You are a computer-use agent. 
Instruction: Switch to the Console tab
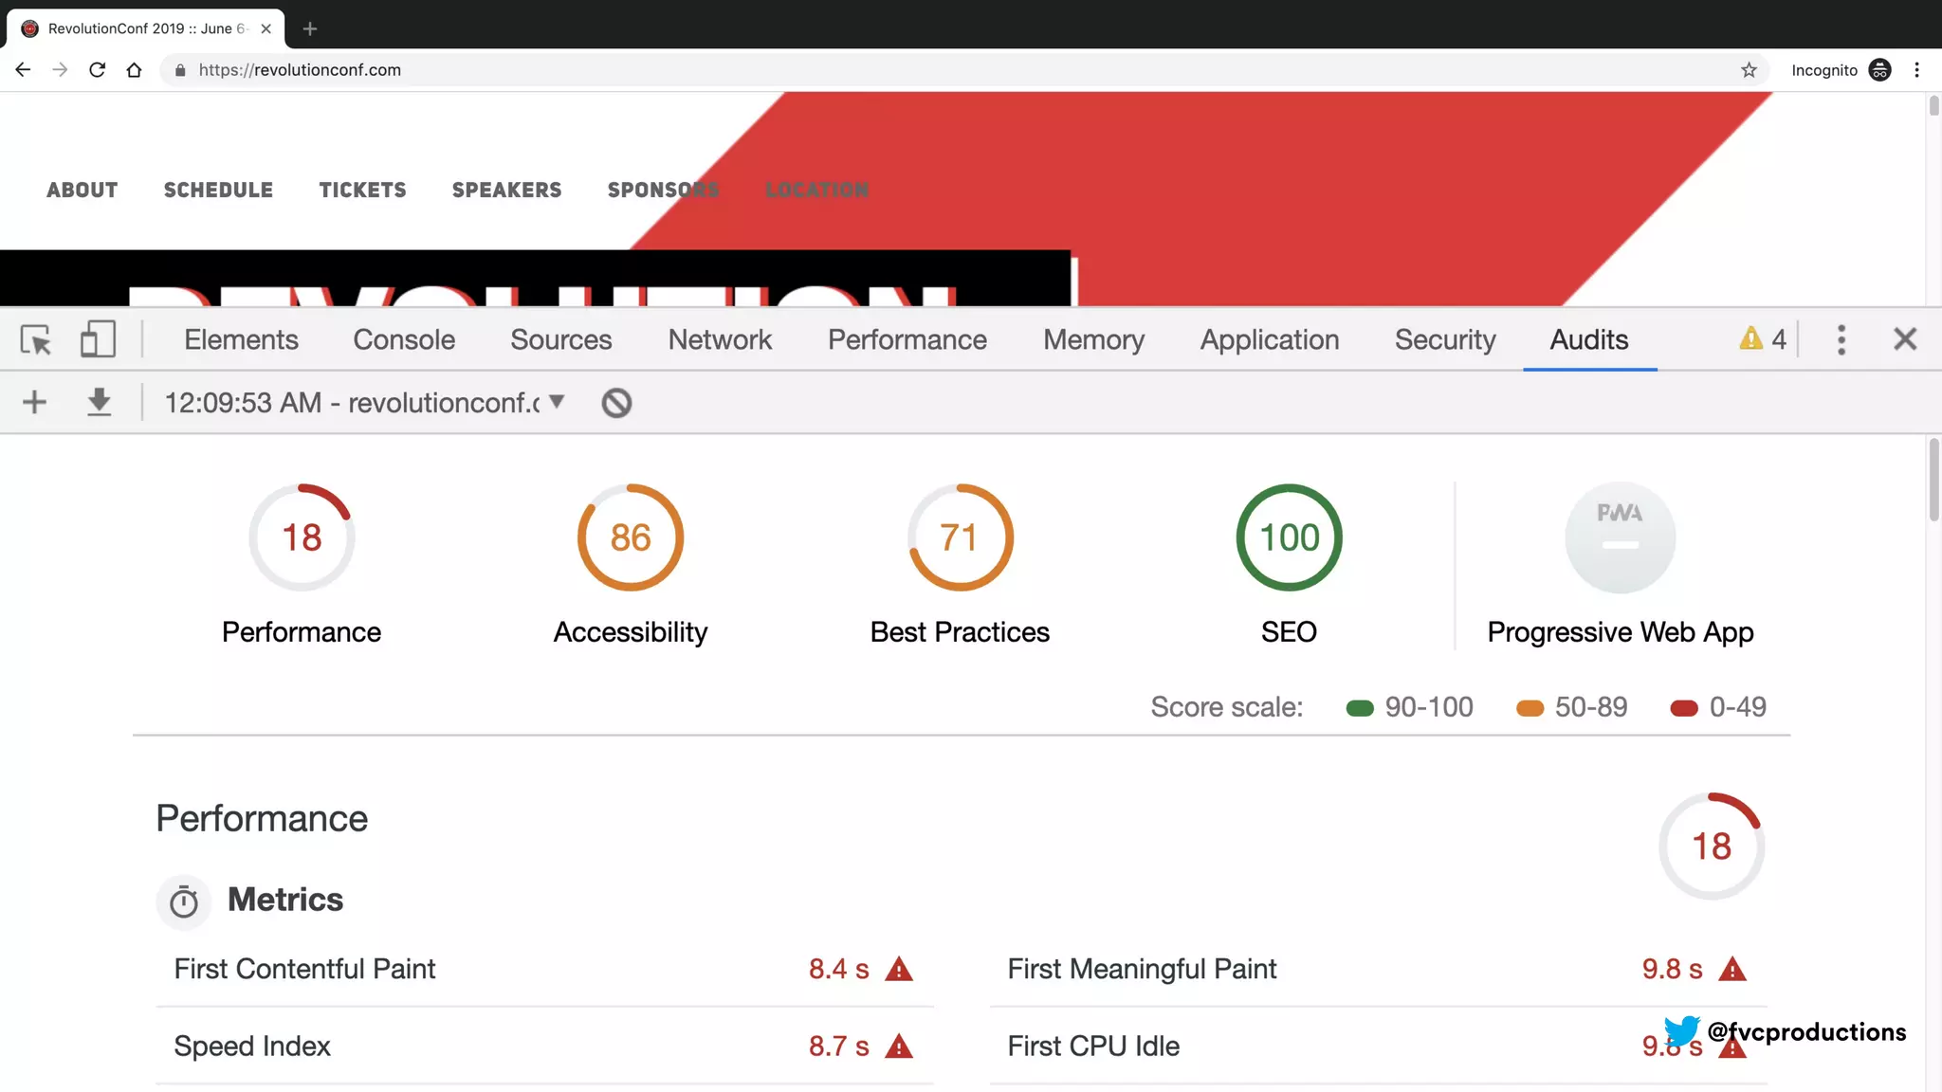coord(404,339)
